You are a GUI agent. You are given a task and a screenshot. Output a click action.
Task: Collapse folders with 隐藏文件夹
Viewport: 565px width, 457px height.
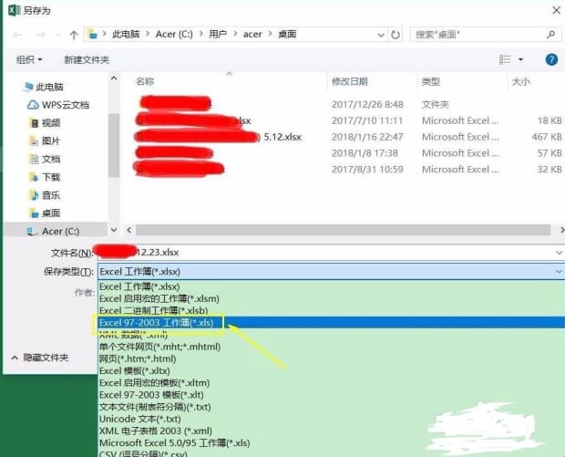[x=39, y=358]
